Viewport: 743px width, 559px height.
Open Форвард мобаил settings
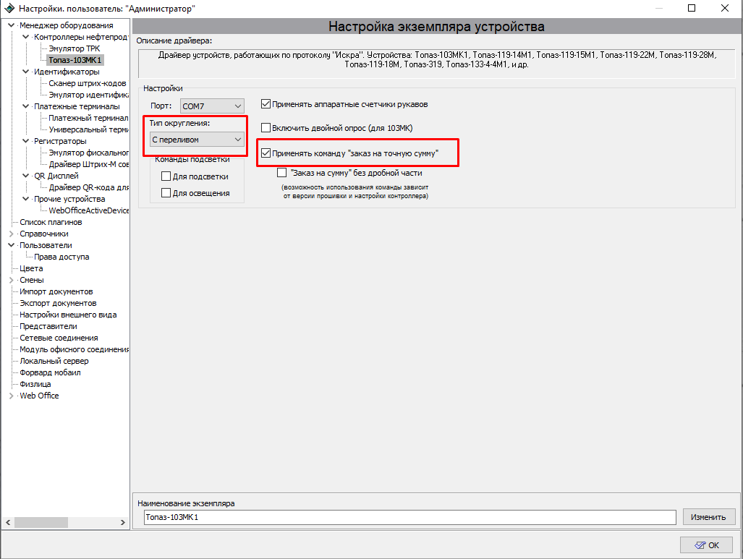[x=50, y=372]
